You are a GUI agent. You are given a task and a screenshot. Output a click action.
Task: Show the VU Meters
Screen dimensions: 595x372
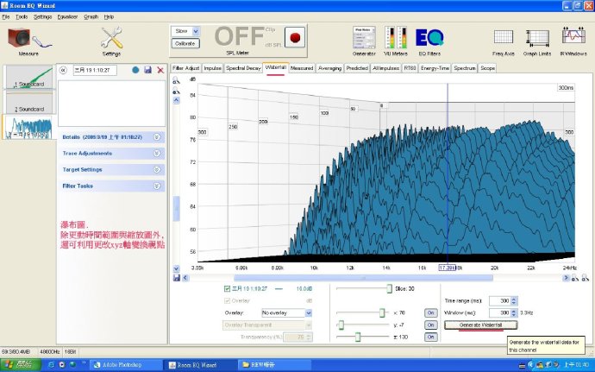[395, 38]
